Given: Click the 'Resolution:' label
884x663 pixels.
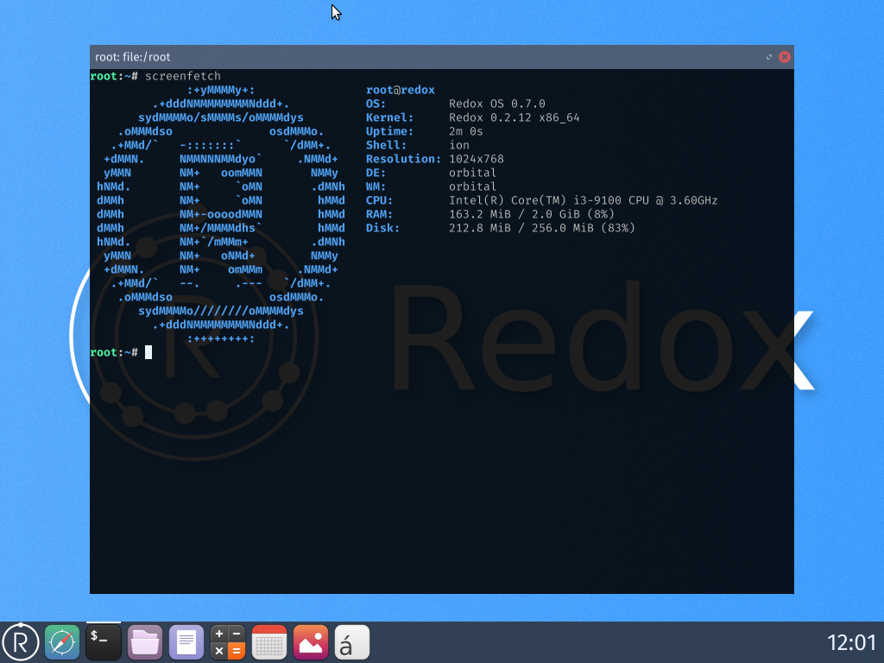Looking at the screenshot, I should [x=404, y=159].
